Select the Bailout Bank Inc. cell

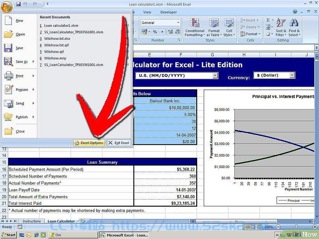(165, 101)
